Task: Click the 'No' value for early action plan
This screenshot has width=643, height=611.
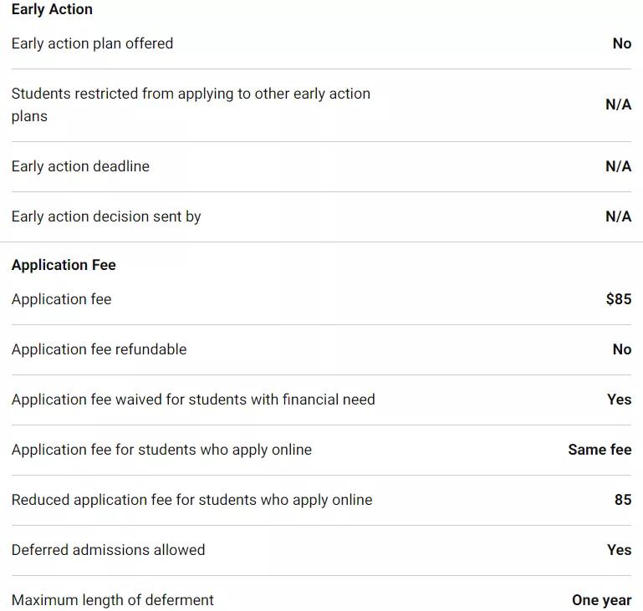Action: click(621, 43)
